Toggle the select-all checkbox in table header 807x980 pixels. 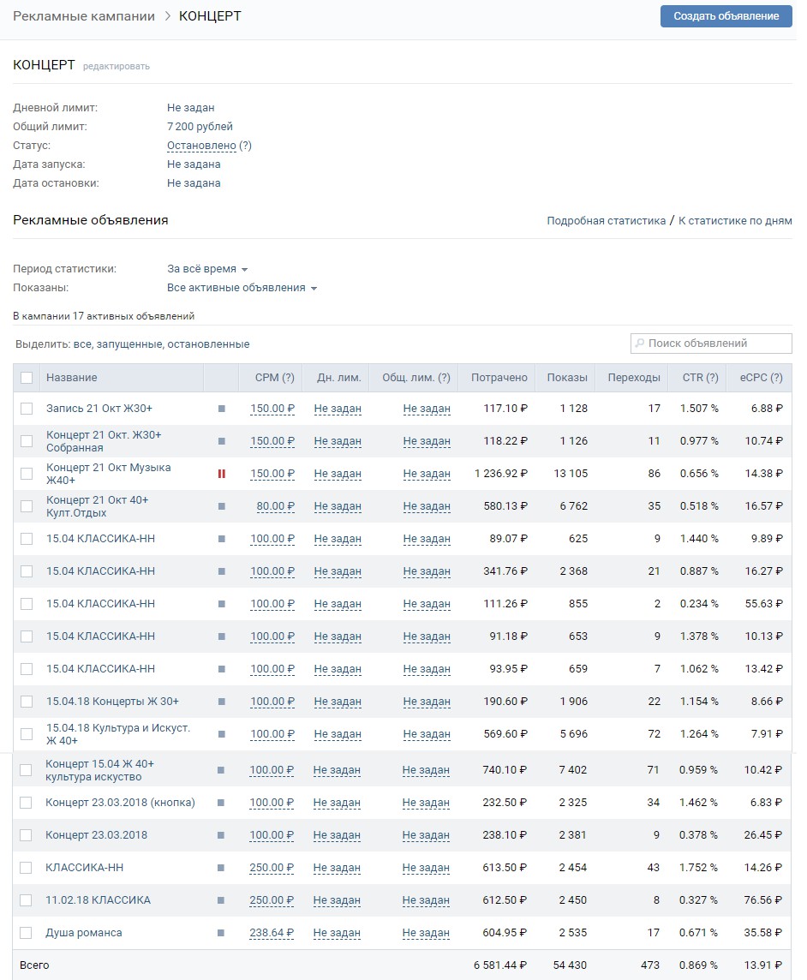click(27, 378)
